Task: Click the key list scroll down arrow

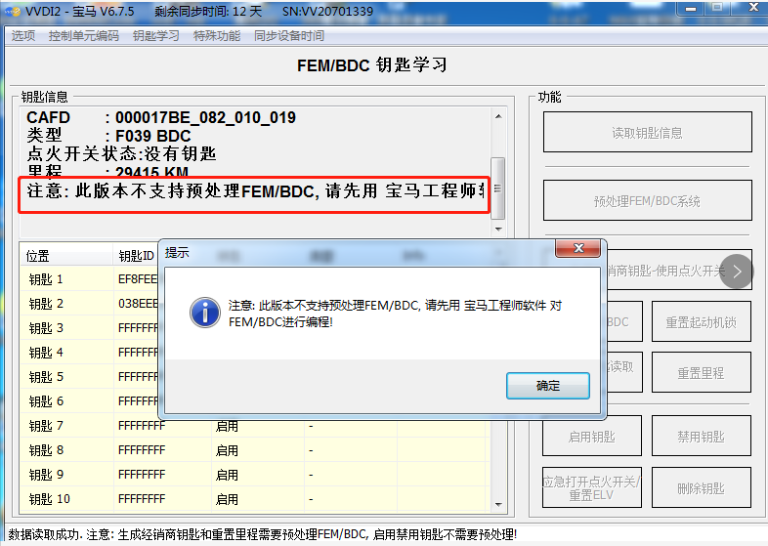Action: (x=498, y=504)
